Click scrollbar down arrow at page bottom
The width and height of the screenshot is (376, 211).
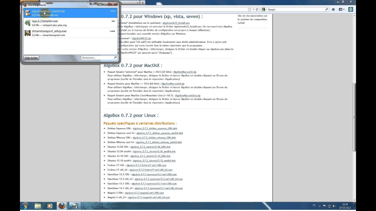355,200
